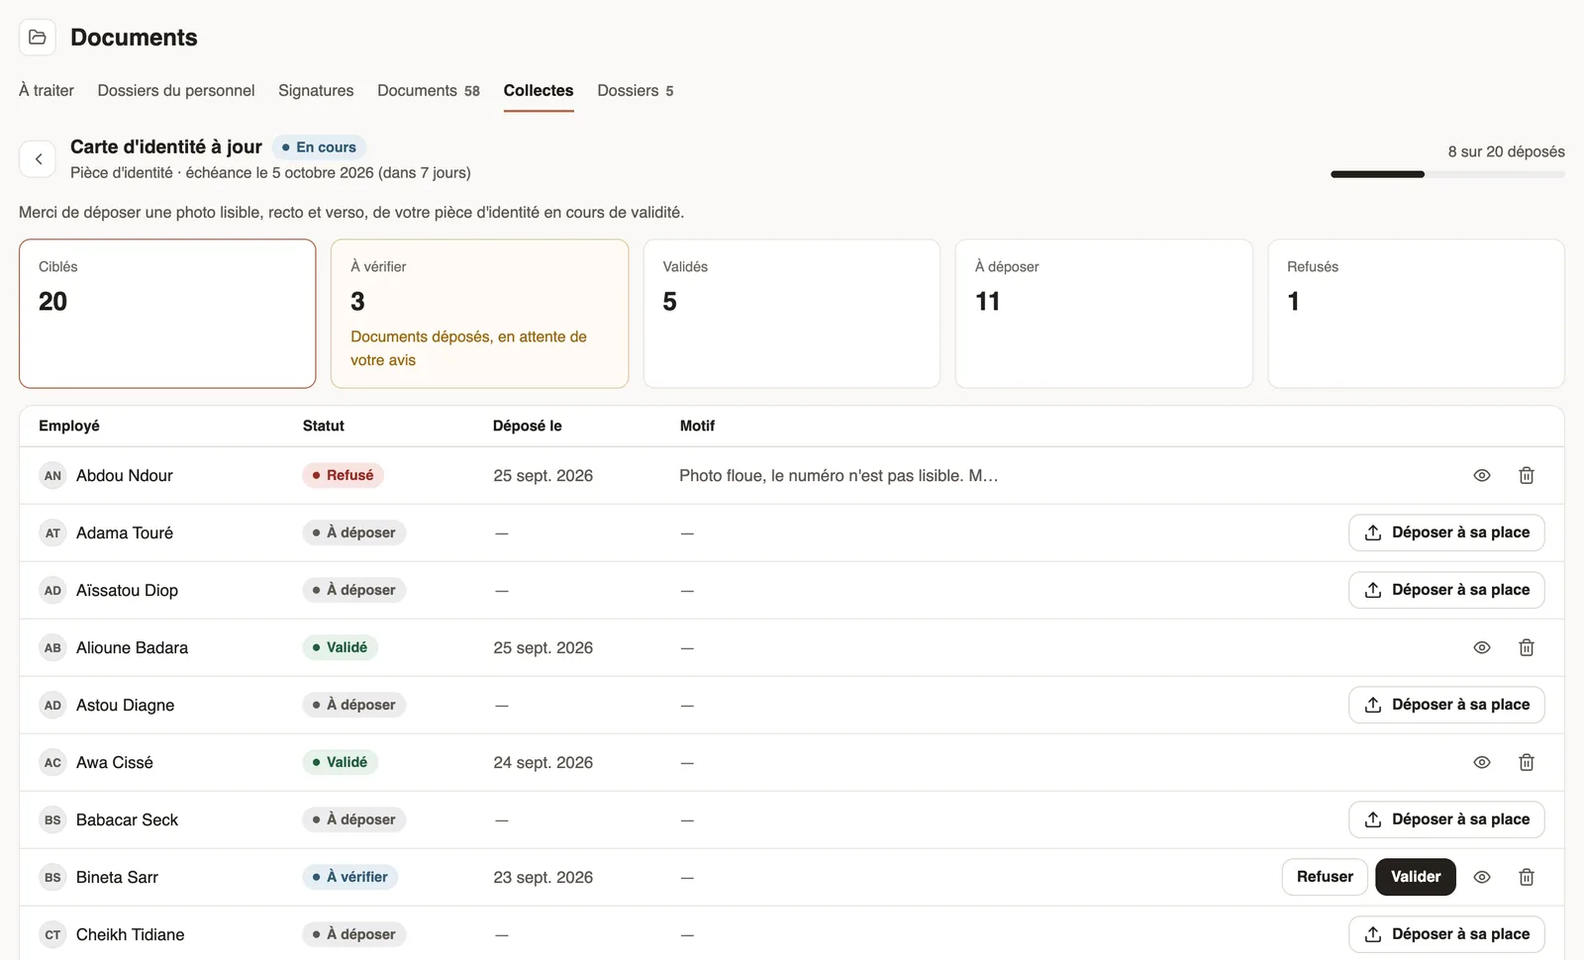Click the Refusé status badge for Abdou Ndour

[x=343, y=475]
